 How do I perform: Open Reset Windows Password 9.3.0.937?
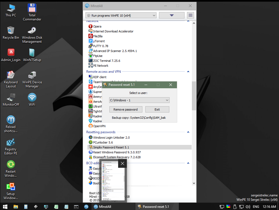coord(115,152)
